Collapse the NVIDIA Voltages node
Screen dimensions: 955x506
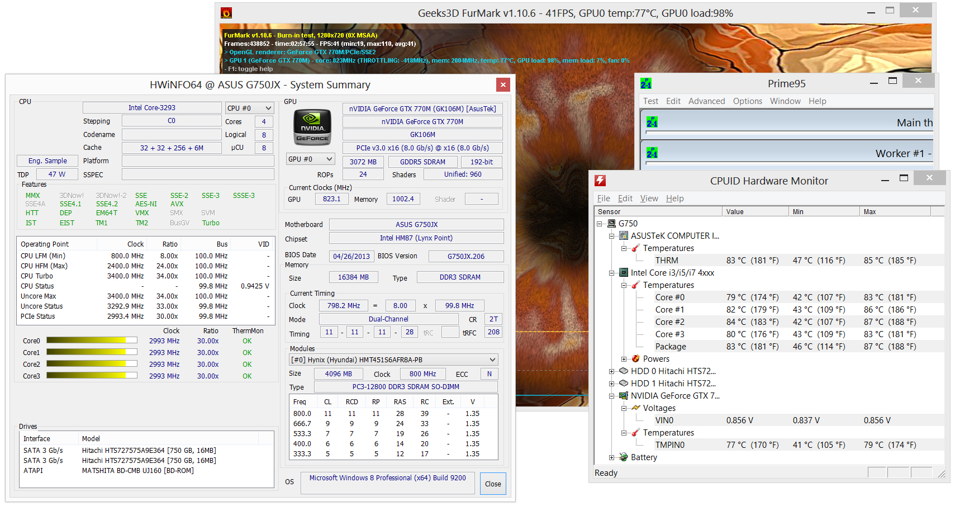tap(624, 408)
